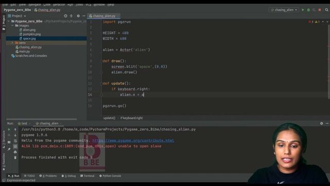Fold the update() function in gutter
This screenshot has height=186, width=330.
tap(101, 84)
